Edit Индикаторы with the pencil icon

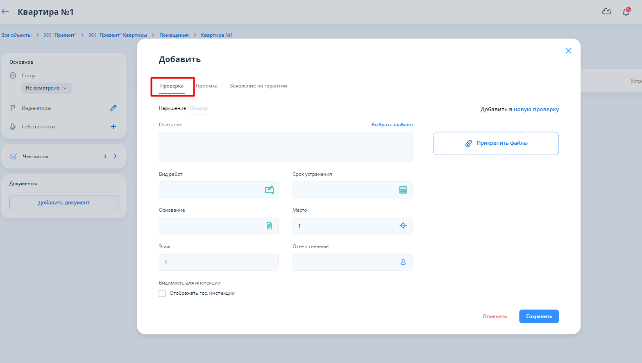click(x=113, y=108)
